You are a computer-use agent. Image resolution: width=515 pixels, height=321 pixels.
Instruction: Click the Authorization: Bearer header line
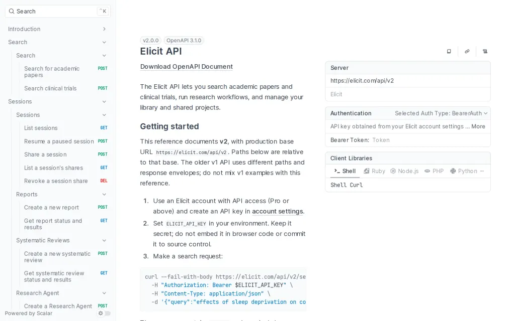222,285
